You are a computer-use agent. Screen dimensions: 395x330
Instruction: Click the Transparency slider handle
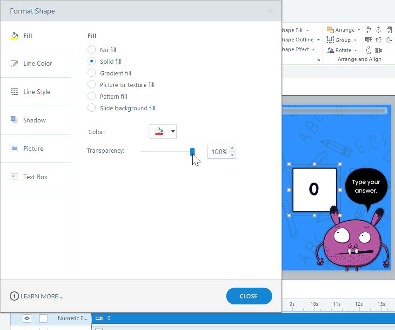click(x=192, y=152)
